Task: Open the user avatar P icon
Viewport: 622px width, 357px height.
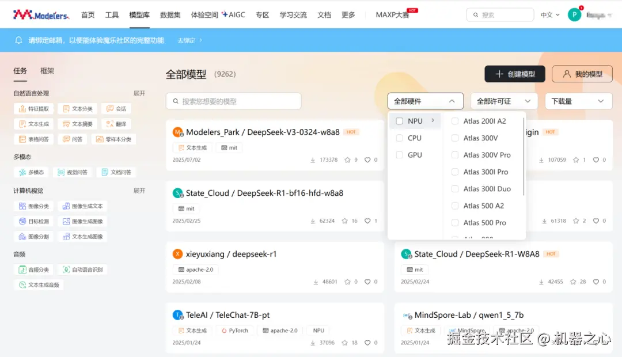Action: coord(574,14)
